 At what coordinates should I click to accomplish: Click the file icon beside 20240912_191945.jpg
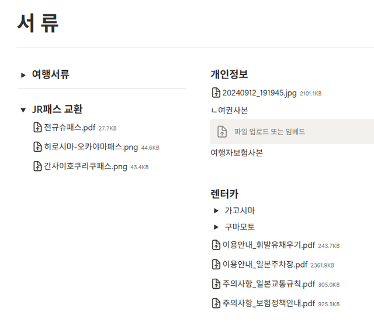click(x=216, y=93)
